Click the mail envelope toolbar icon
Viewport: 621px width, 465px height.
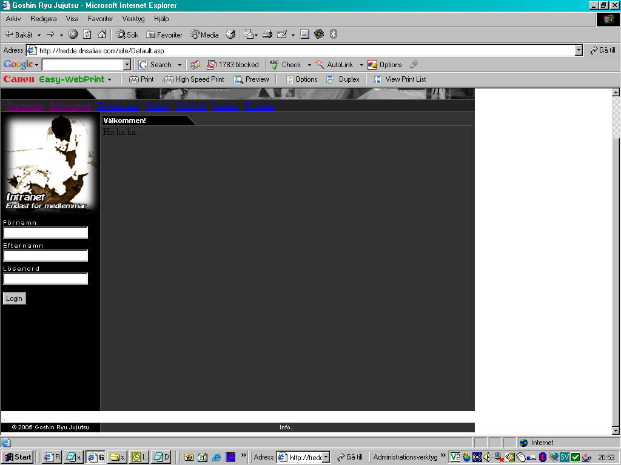pyautogui.click(x=248, y=35)
